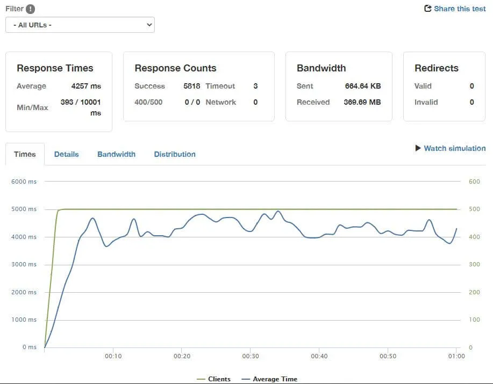Open the Bandwidth tab
This screenshot has height=384, width=493.
point(116,154)
